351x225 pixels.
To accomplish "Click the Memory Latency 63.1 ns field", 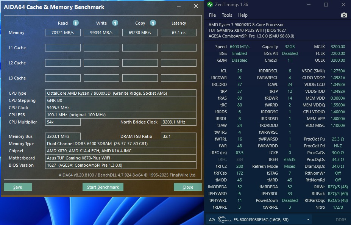I will [179, 33].
